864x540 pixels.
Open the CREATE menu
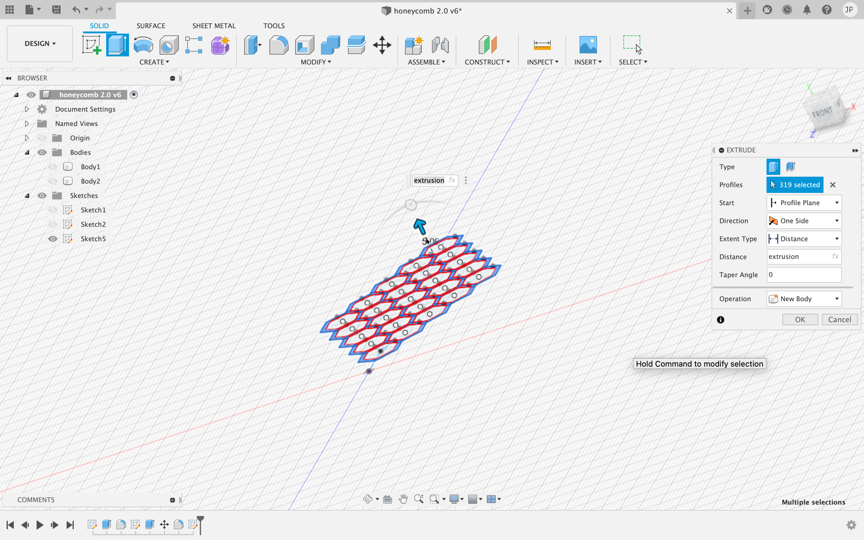point(154,62)
